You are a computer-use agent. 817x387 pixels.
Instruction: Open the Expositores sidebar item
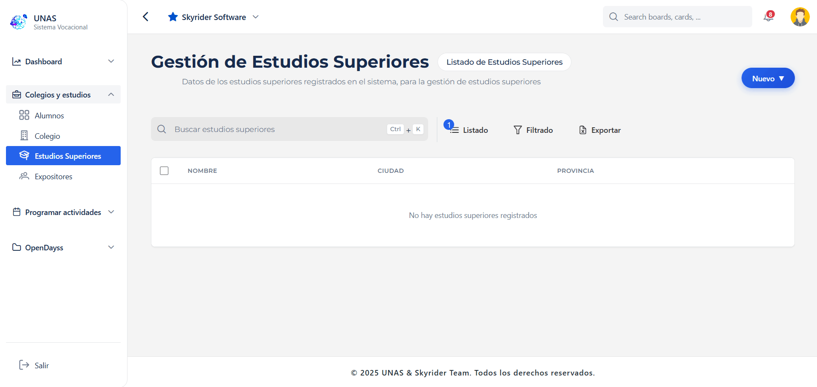point(53,176)
